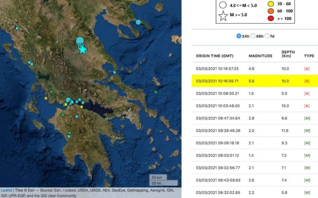Screen dimensions: 318x198
Task: Click the star M >= 5.0 legend symbol
Action: [x=223, y=16]
